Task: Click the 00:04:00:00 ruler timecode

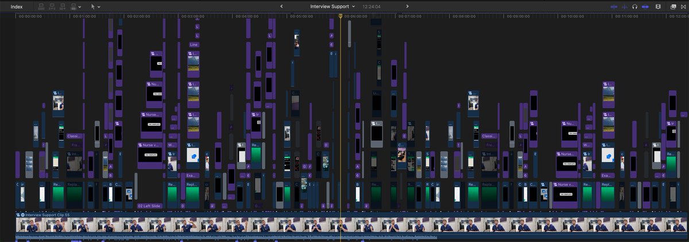Action: pos(246,17)
